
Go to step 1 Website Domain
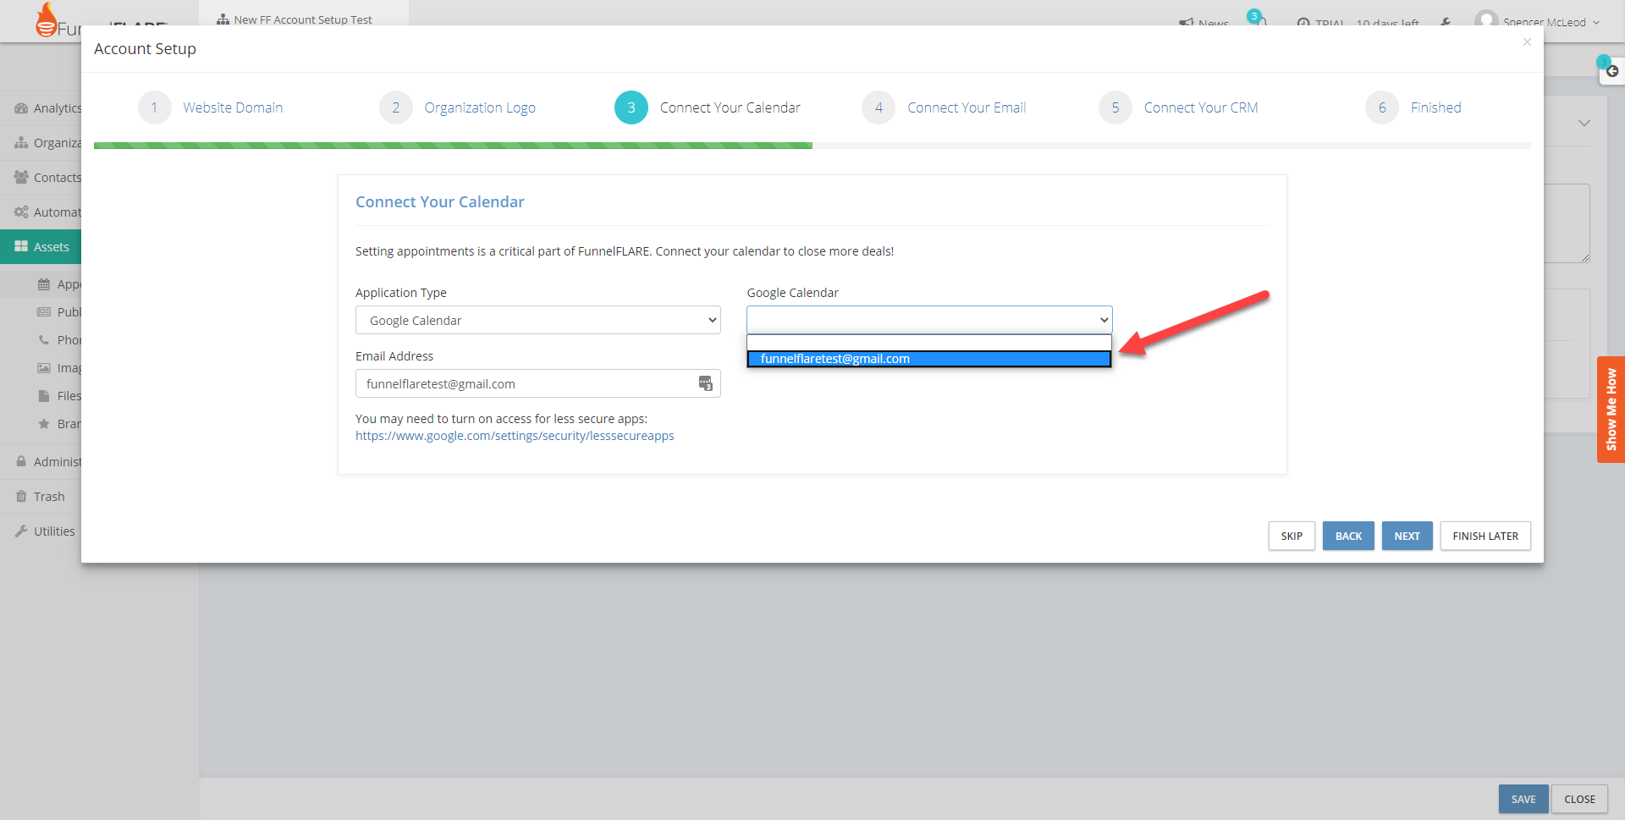pos(211,107)
